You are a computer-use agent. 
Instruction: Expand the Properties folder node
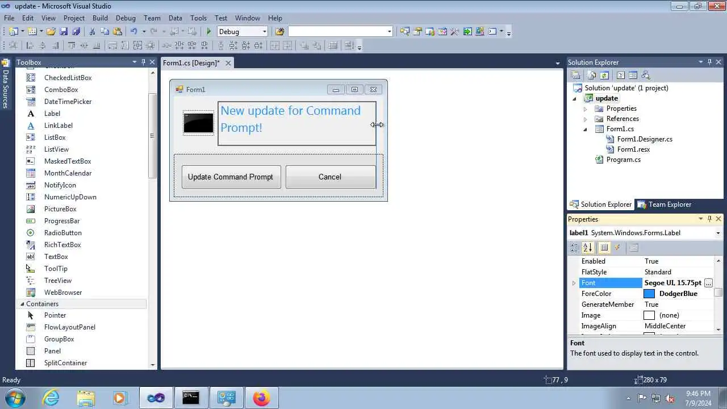(585, 108)
